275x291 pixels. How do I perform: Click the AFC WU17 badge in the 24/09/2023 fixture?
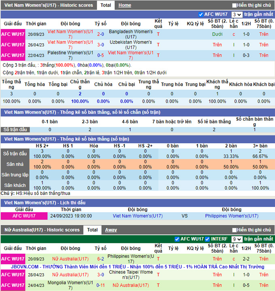[x=24, y=216]
